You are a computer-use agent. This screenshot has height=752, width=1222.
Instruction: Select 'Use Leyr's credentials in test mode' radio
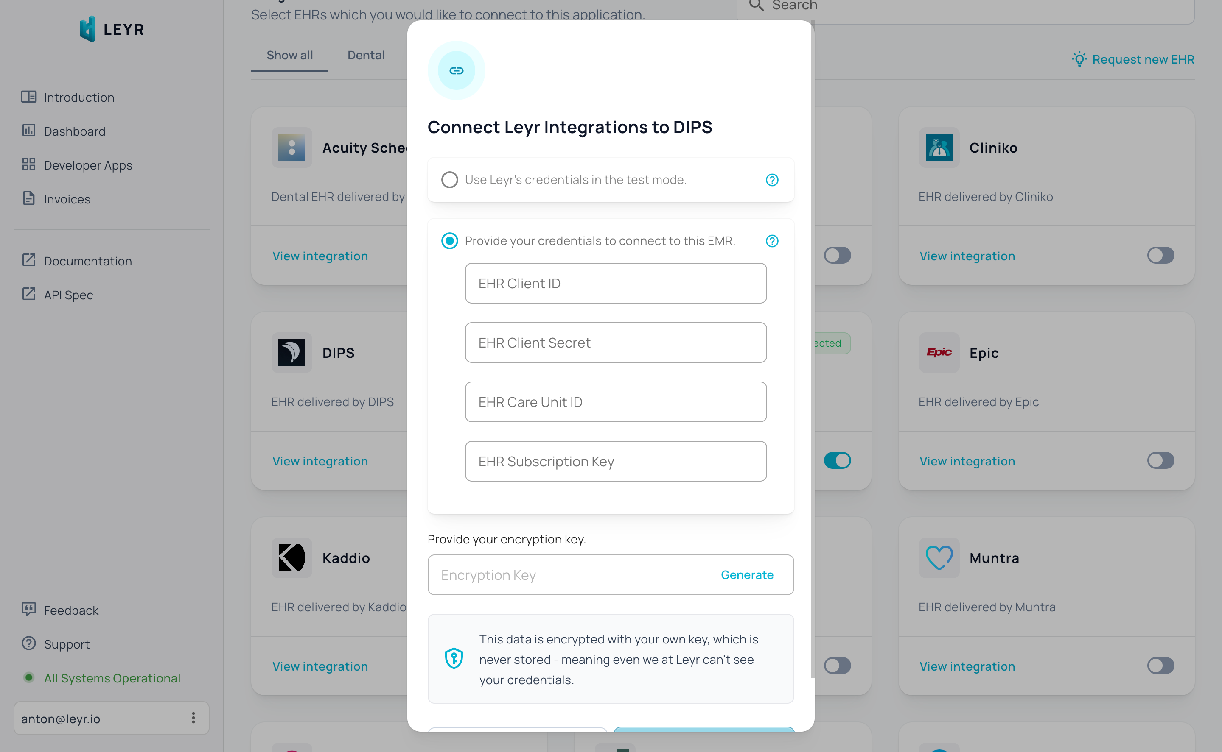[450, 180]
